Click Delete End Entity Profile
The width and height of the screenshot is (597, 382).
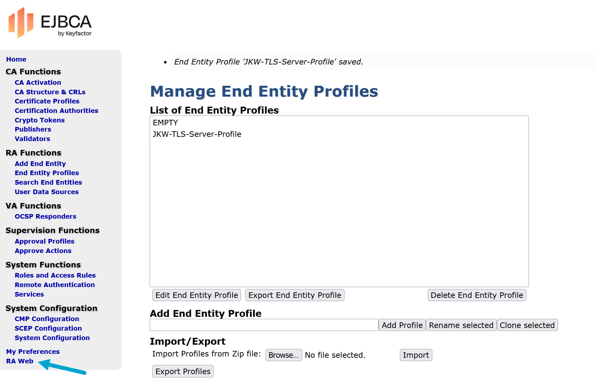(476, 295)
